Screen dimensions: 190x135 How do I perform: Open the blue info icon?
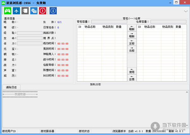click(x=54, y=11)
